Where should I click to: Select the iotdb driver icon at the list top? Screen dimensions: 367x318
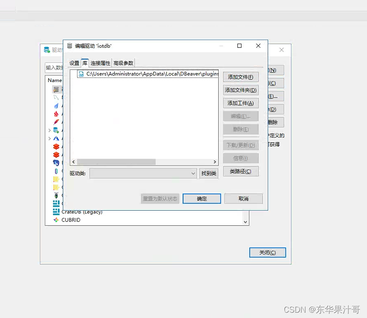tap(56, 88)
